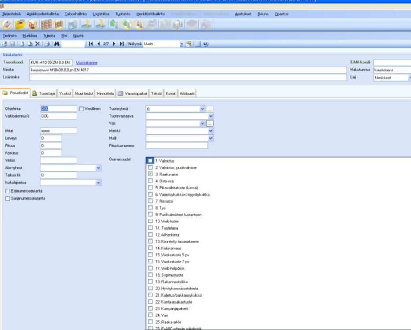Jump to first record arrow

(91, 44)
